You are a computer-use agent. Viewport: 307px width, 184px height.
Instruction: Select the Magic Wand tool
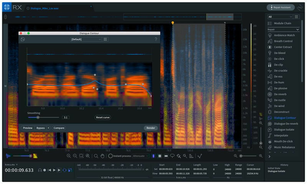click(185, 156)
